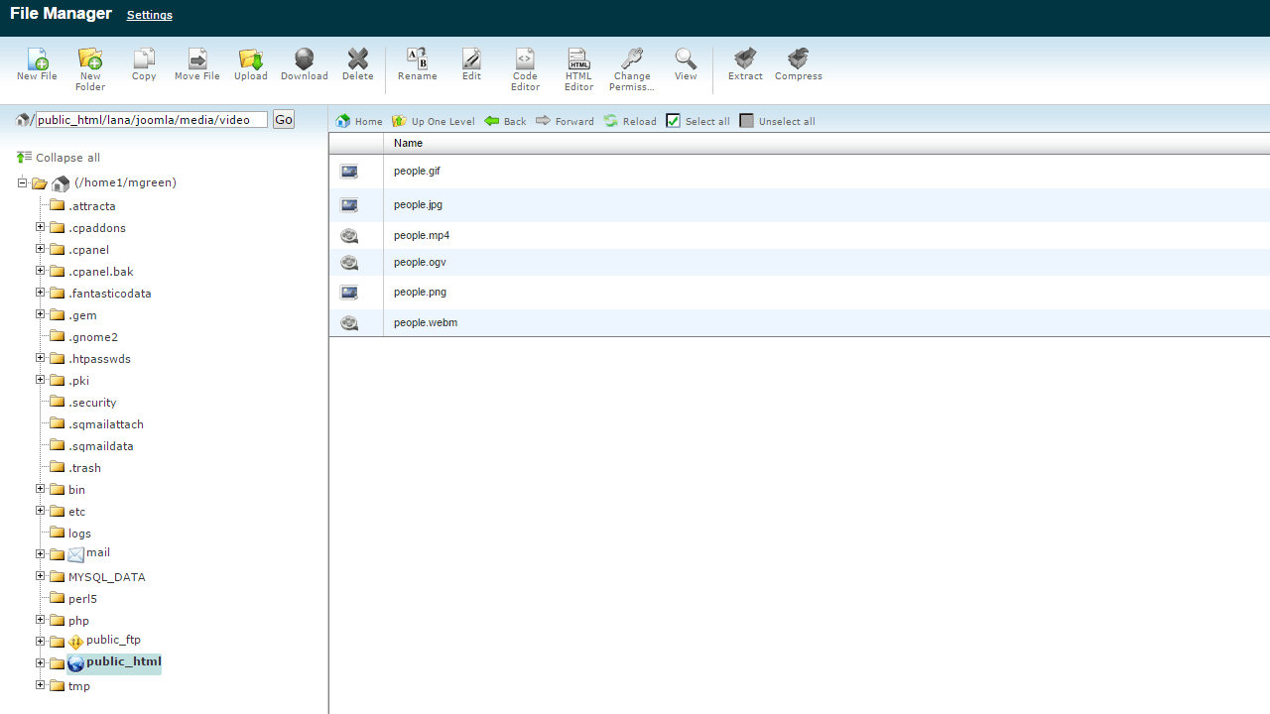Expand the .htpasswds folder

[41, 358]
